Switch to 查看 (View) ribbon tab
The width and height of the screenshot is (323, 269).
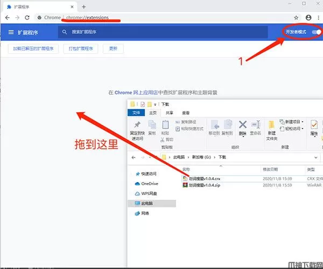click(186, 113)
